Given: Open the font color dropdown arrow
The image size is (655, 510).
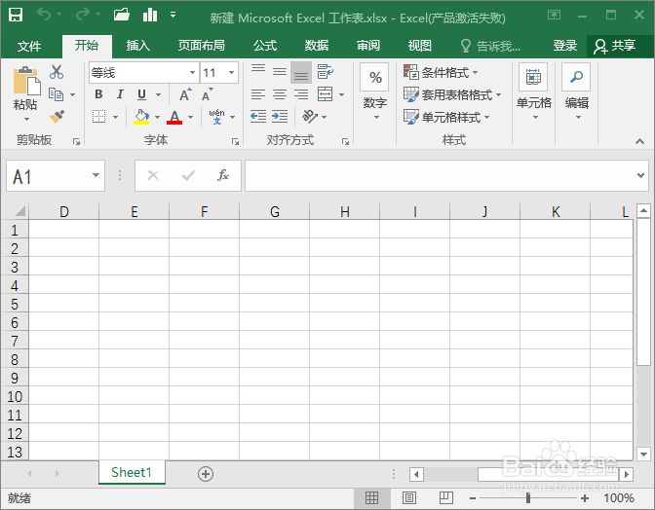Looking at the screenshot, I should [190, 118].
